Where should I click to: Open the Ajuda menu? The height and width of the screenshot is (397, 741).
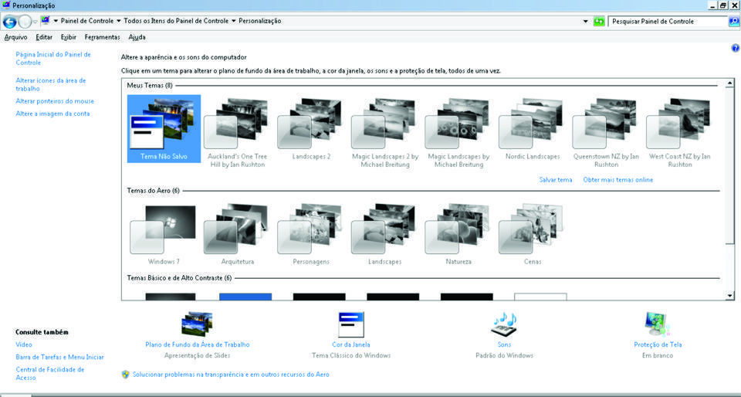click(137, 37)
